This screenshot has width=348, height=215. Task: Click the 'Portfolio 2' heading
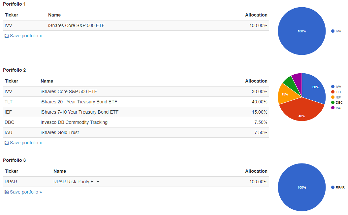coord(15,70)
